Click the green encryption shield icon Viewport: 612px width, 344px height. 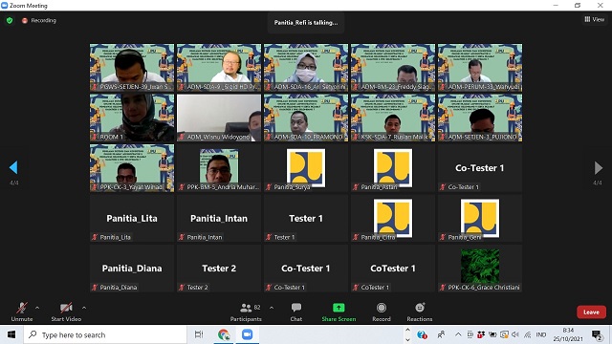[10, 20]
